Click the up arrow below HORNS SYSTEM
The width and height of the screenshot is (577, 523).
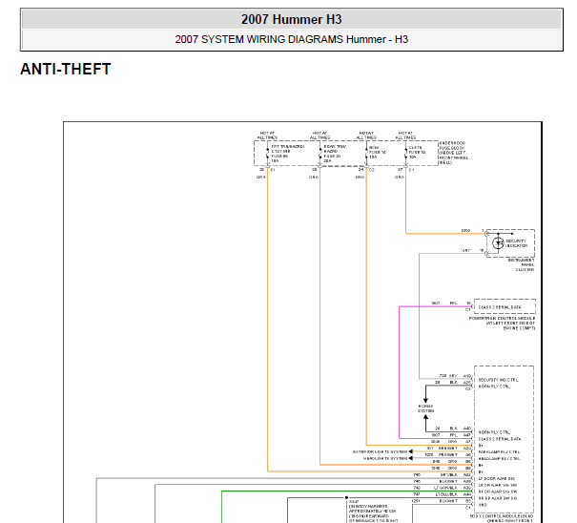(x=425, y=418)
